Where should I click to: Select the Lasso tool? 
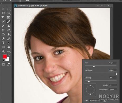3,13
